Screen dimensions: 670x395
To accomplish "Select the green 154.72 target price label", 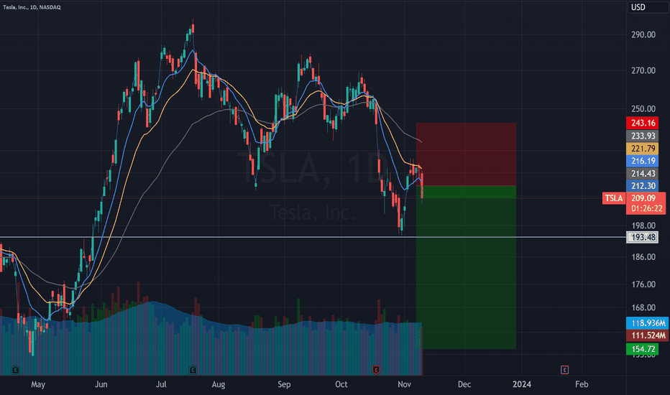I will coord(642,349).
